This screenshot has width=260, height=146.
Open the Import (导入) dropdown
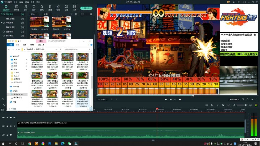click(x=35, y=14)
